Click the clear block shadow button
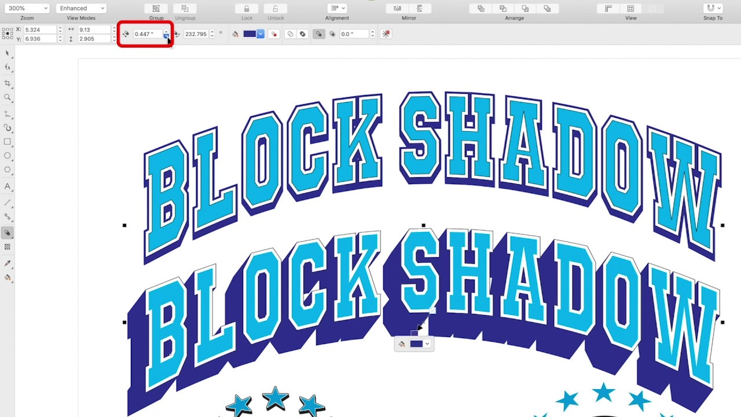741x417 pixels. point(386,34)
